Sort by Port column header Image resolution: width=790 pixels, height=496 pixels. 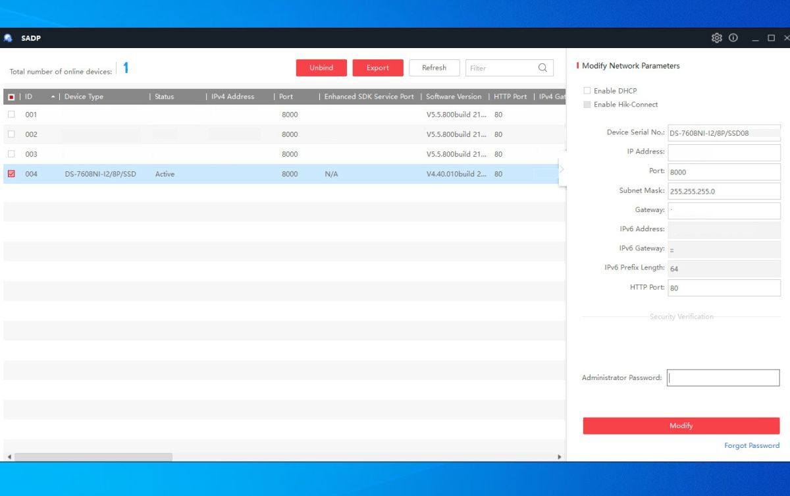tap(286, 97)
